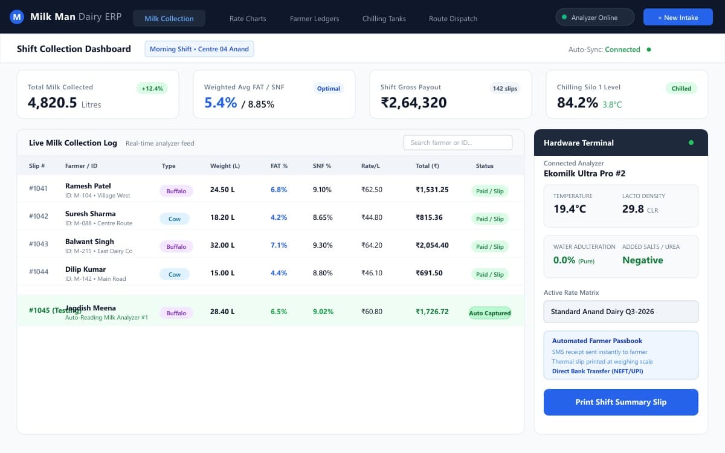Click Paid / Slip status for #1041
The width and height of the screenshot is (725, 453).
pos(489,191)
